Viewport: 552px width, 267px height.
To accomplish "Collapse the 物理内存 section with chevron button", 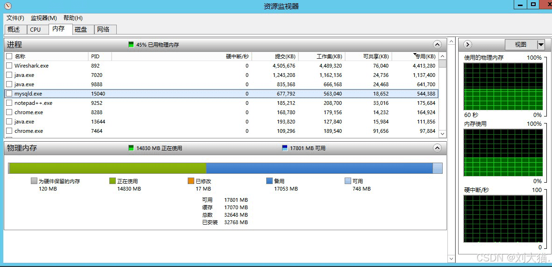I will tap(437, 148).
